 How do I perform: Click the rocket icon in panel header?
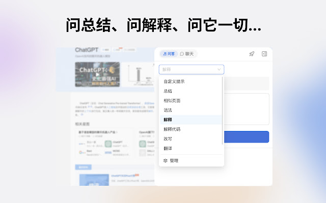252,54
